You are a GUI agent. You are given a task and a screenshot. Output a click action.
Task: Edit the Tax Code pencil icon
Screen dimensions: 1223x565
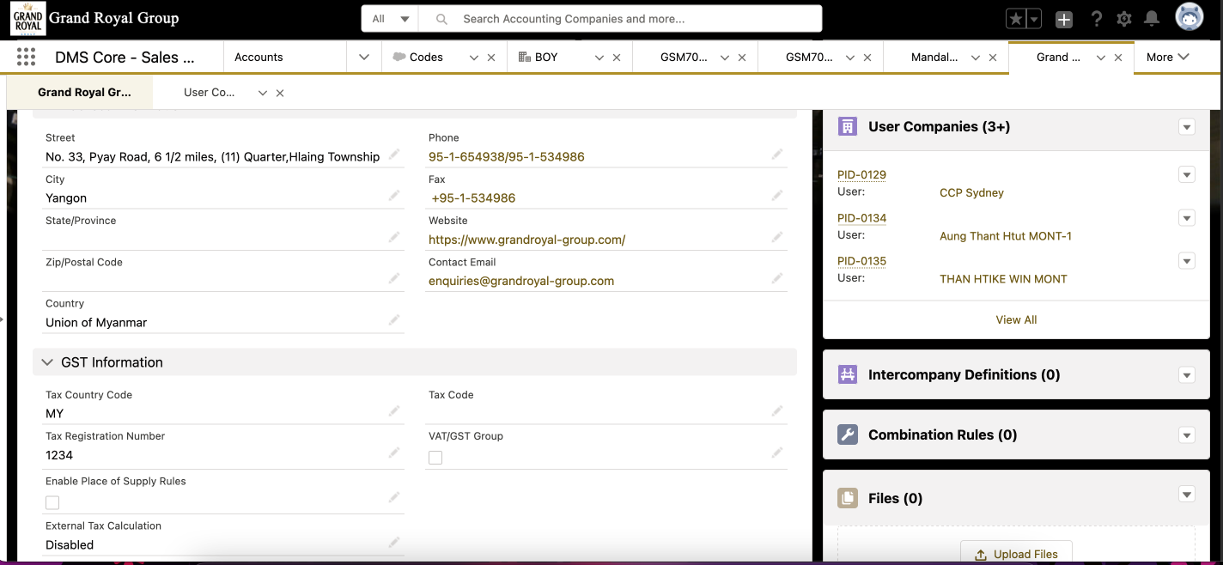click(777, 411)
